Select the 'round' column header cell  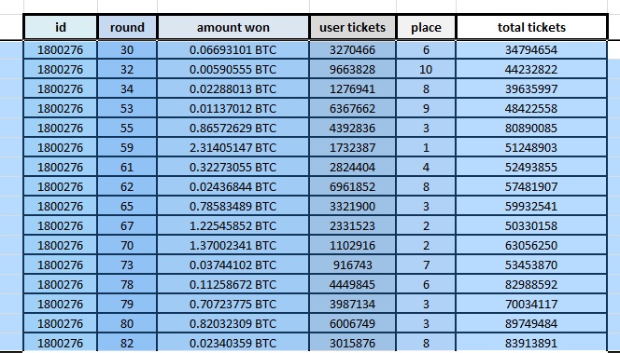coord(127,27)
